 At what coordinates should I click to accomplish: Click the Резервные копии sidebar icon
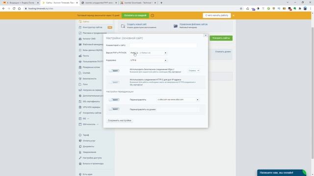(80, 67)
